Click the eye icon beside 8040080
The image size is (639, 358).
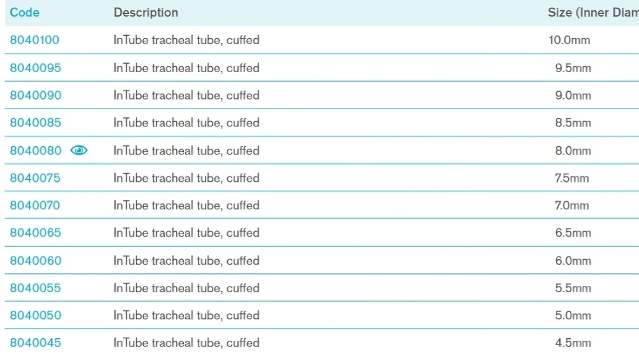coord(79,151)
